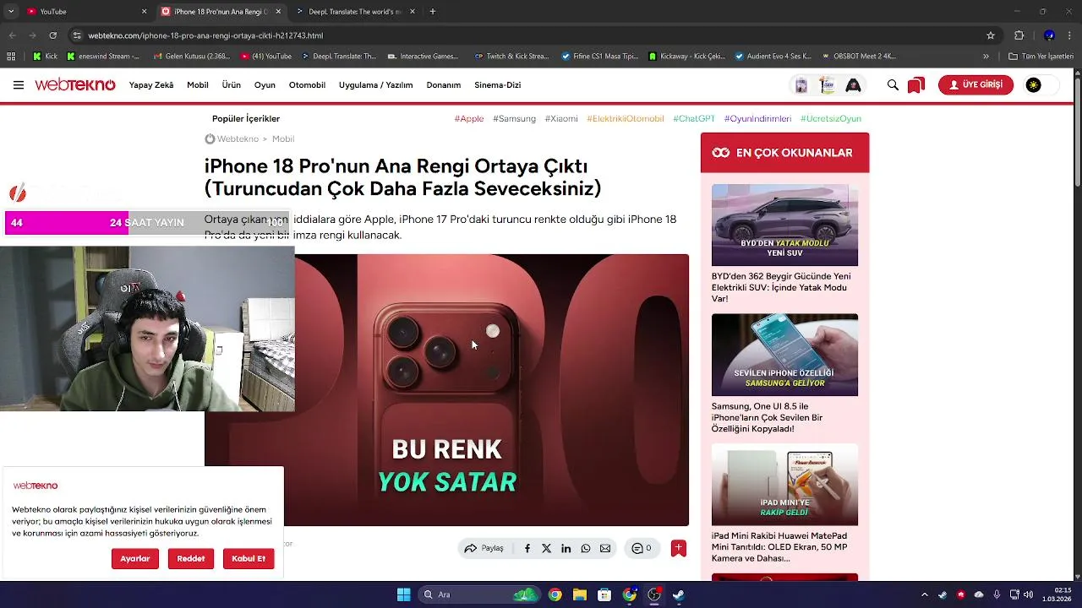The width and height of the screenshot is (1082, 608).
Task: Open the iPad Mini'ye Rakip Geldi thumbnail
Action: 784,485
